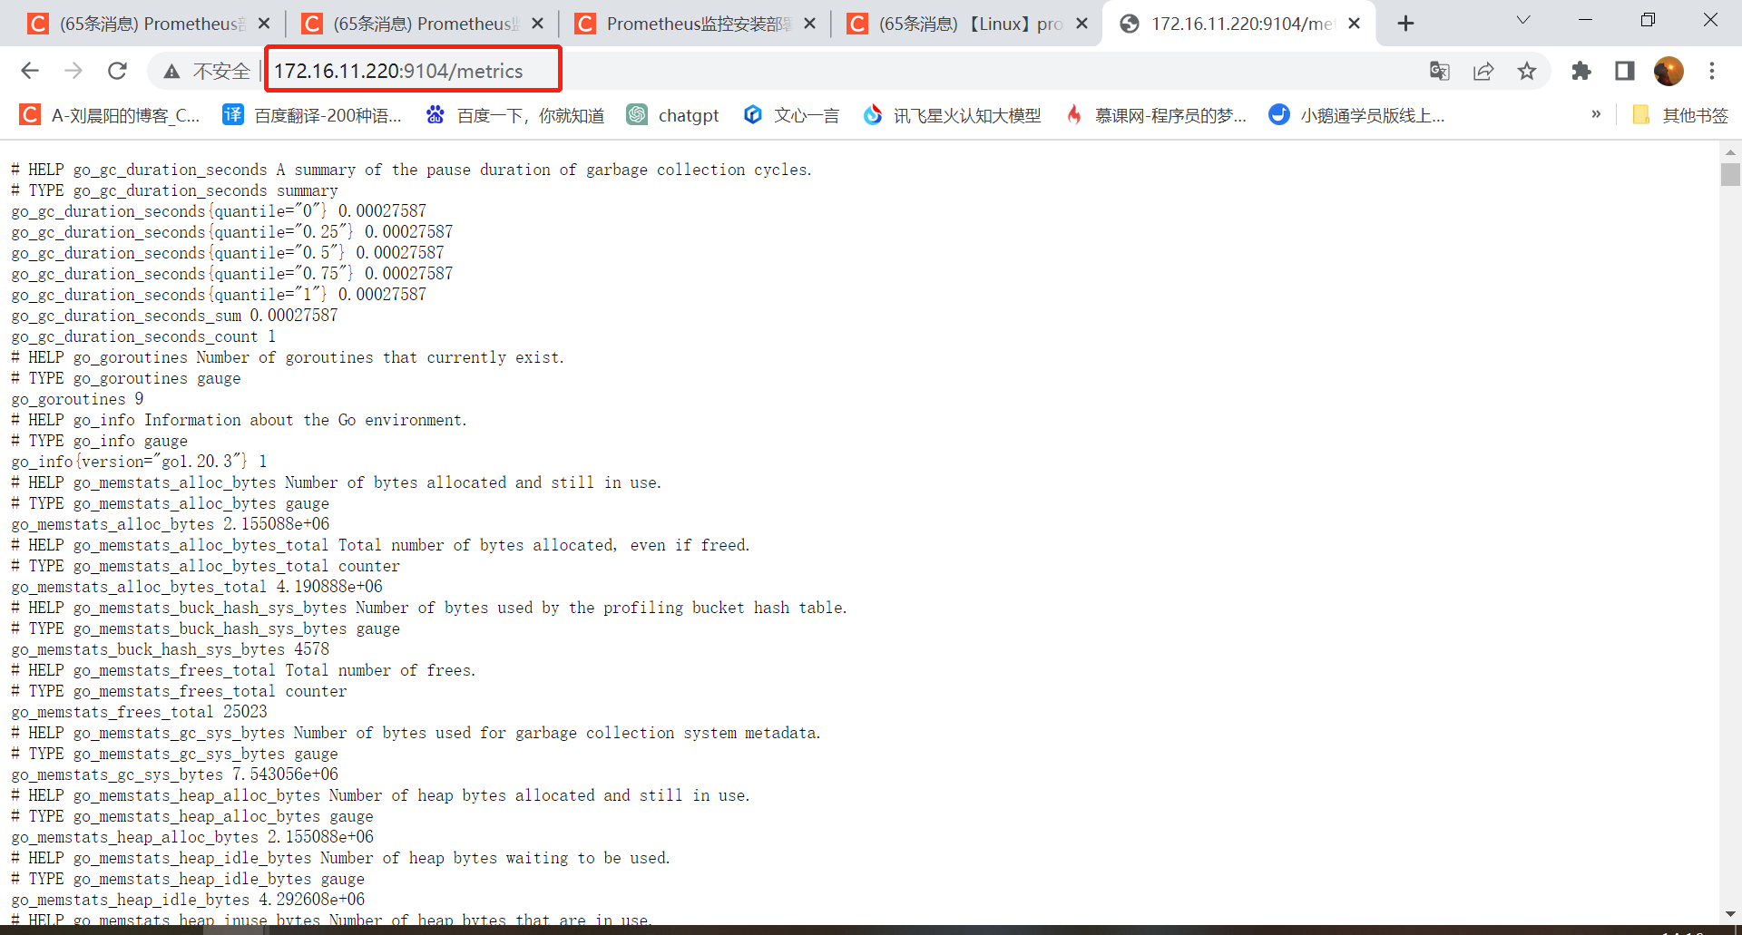Click the go_info version go1.20.3 line
This screenshot has width=1742, height=935.
[x=139, y=462]
